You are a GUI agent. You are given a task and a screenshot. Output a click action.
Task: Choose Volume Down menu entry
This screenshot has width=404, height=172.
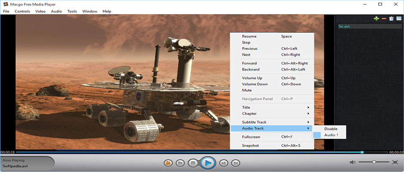pos(272,84)
